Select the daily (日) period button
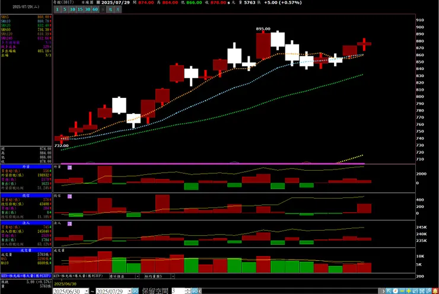Screen dimensions: 439x294 pos(103,9)
